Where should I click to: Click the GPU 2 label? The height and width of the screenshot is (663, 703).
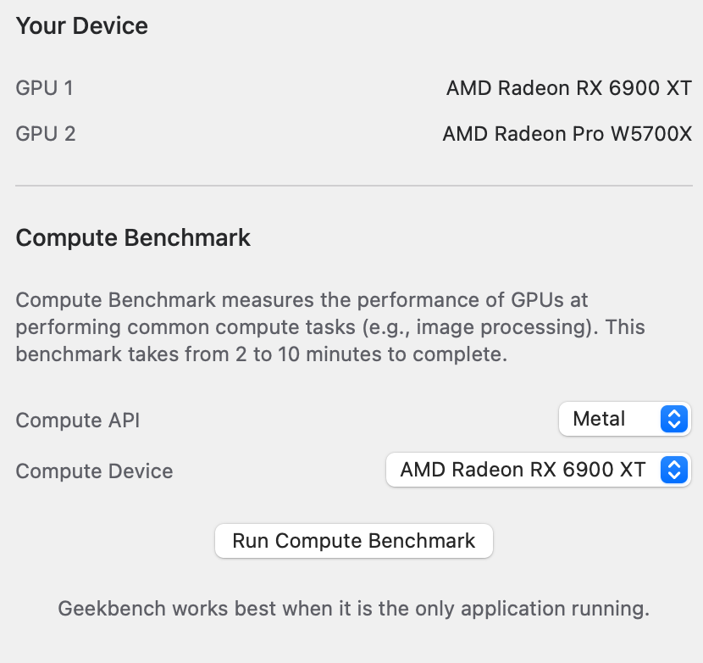click(46, 134)
